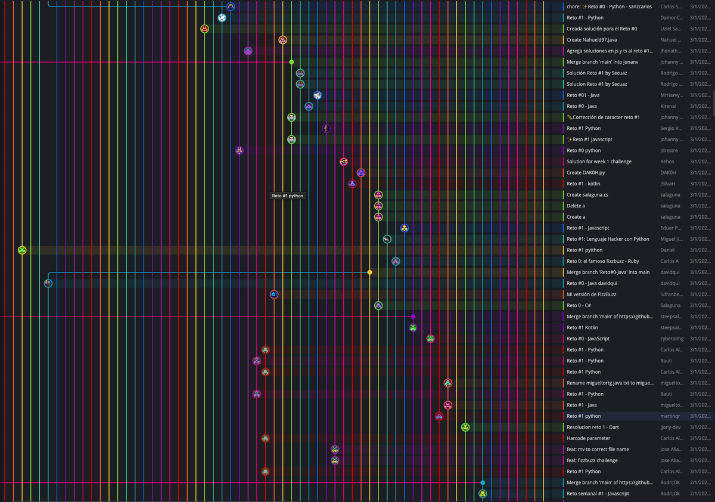The width and height of the screenshot is (715, 502).
Task: Select the bottom avatar for 'Reto semanal #1 - Javascript'
Action: pyautogui.click(x=483, y=493)
